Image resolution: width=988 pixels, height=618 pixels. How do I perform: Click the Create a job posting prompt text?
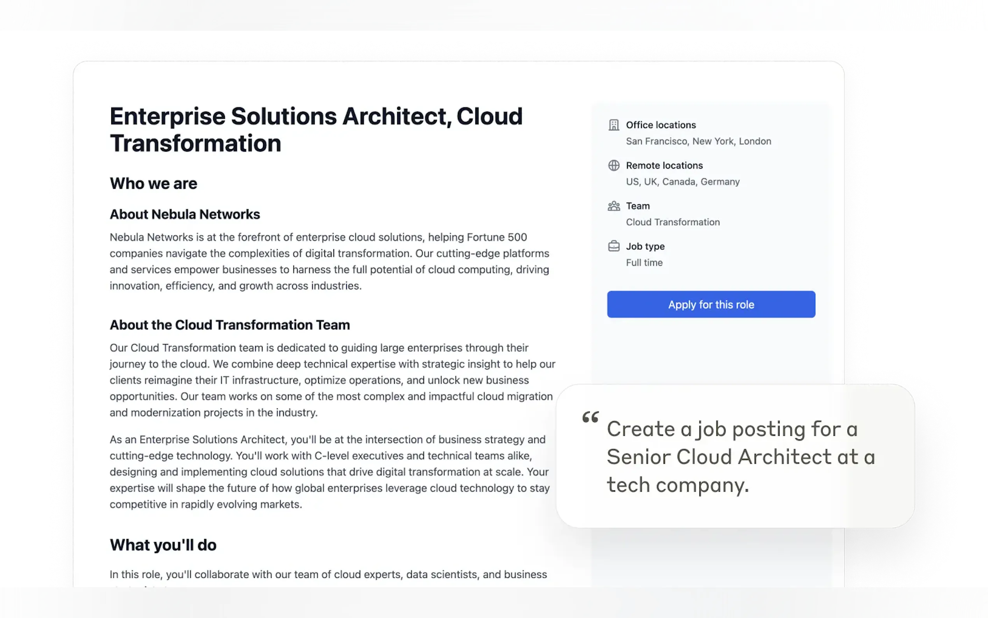tap(740, 456)
